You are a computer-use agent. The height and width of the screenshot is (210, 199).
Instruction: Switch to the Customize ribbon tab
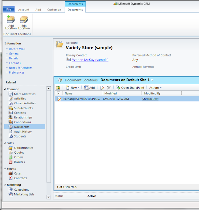[54, 10]
